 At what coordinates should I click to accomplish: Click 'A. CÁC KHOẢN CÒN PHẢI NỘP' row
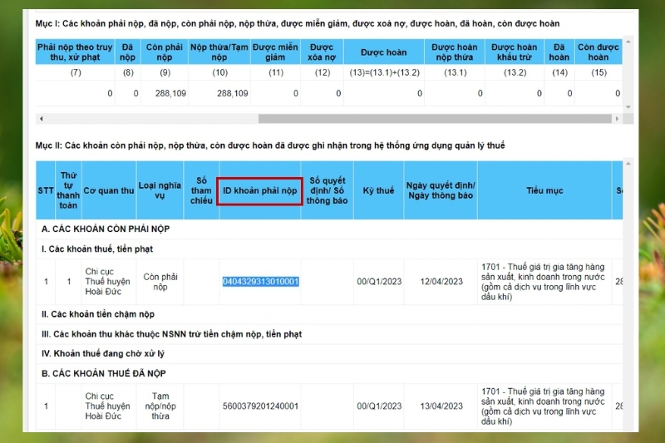point(329,229)
